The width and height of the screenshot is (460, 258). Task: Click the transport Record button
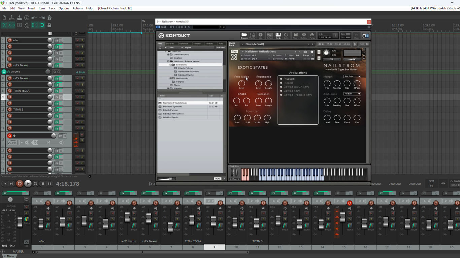click(x=20, y=183)
